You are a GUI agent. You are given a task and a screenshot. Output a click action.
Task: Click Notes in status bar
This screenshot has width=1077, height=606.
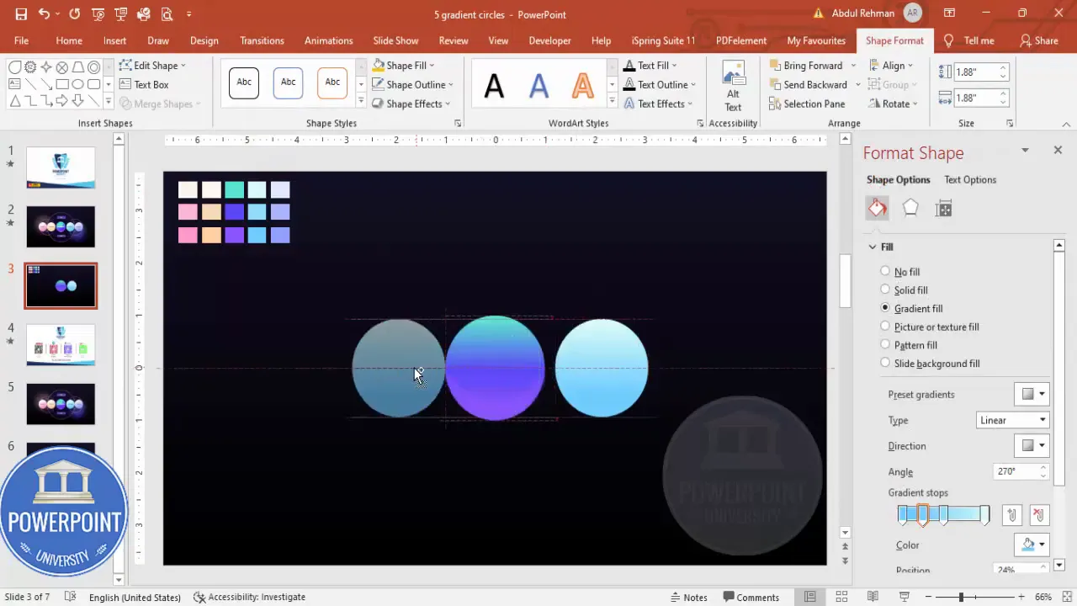coord(688,597)
